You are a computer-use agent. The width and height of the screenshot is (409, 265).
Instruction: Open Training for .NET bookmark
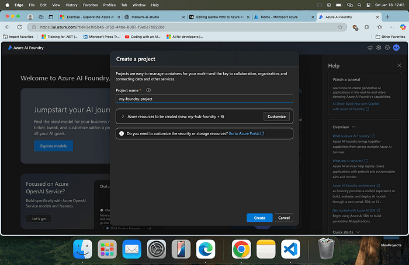(x=60, y=37)
